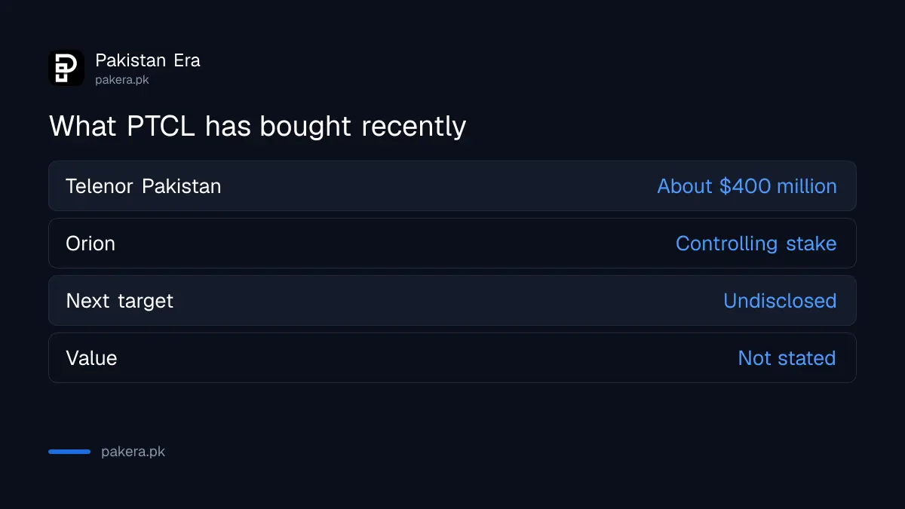Click the word stake in Orion row
905x509 pixels.
click(811, 244)
